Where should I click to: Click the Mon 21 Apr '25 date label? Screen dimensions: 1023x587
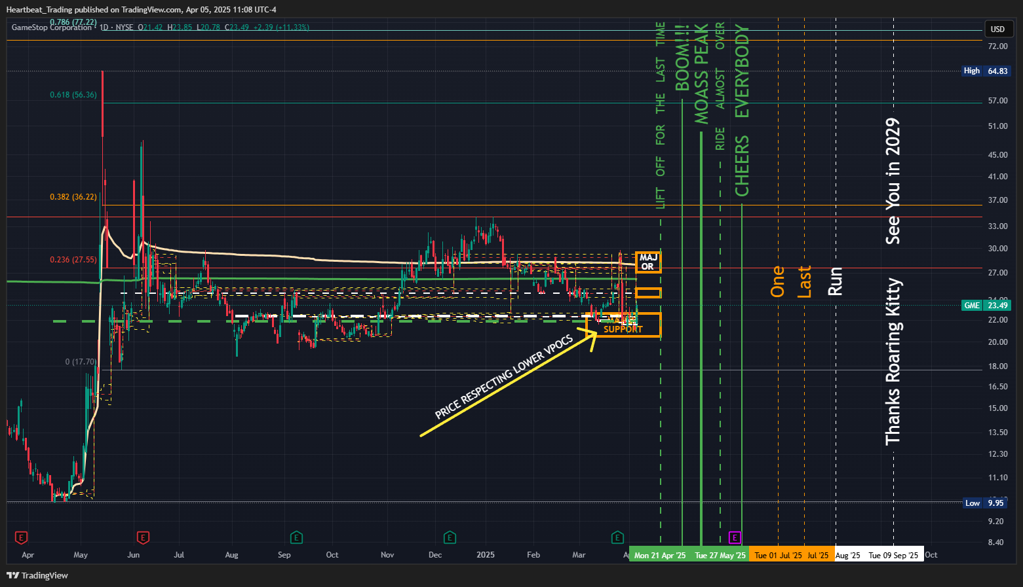pos(660,555)
